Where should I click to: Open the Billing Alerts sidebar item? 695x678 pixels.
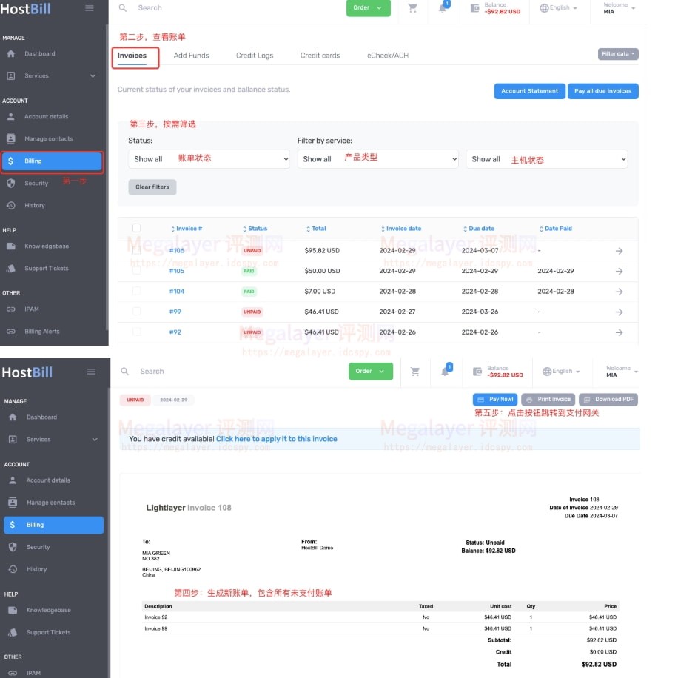pyautogui.click(x=42, y=332)
